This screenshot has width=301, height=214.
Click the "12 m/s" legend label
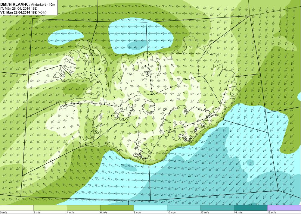(205, 212)
